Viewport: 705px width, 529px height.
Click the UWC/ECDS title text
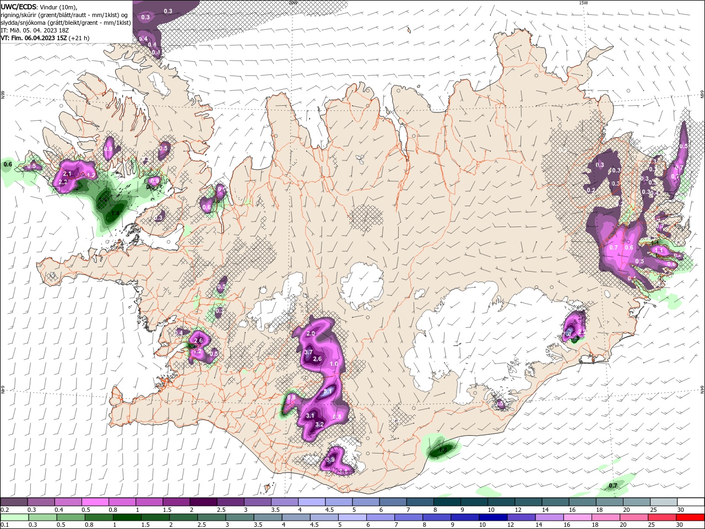[19, 7]
